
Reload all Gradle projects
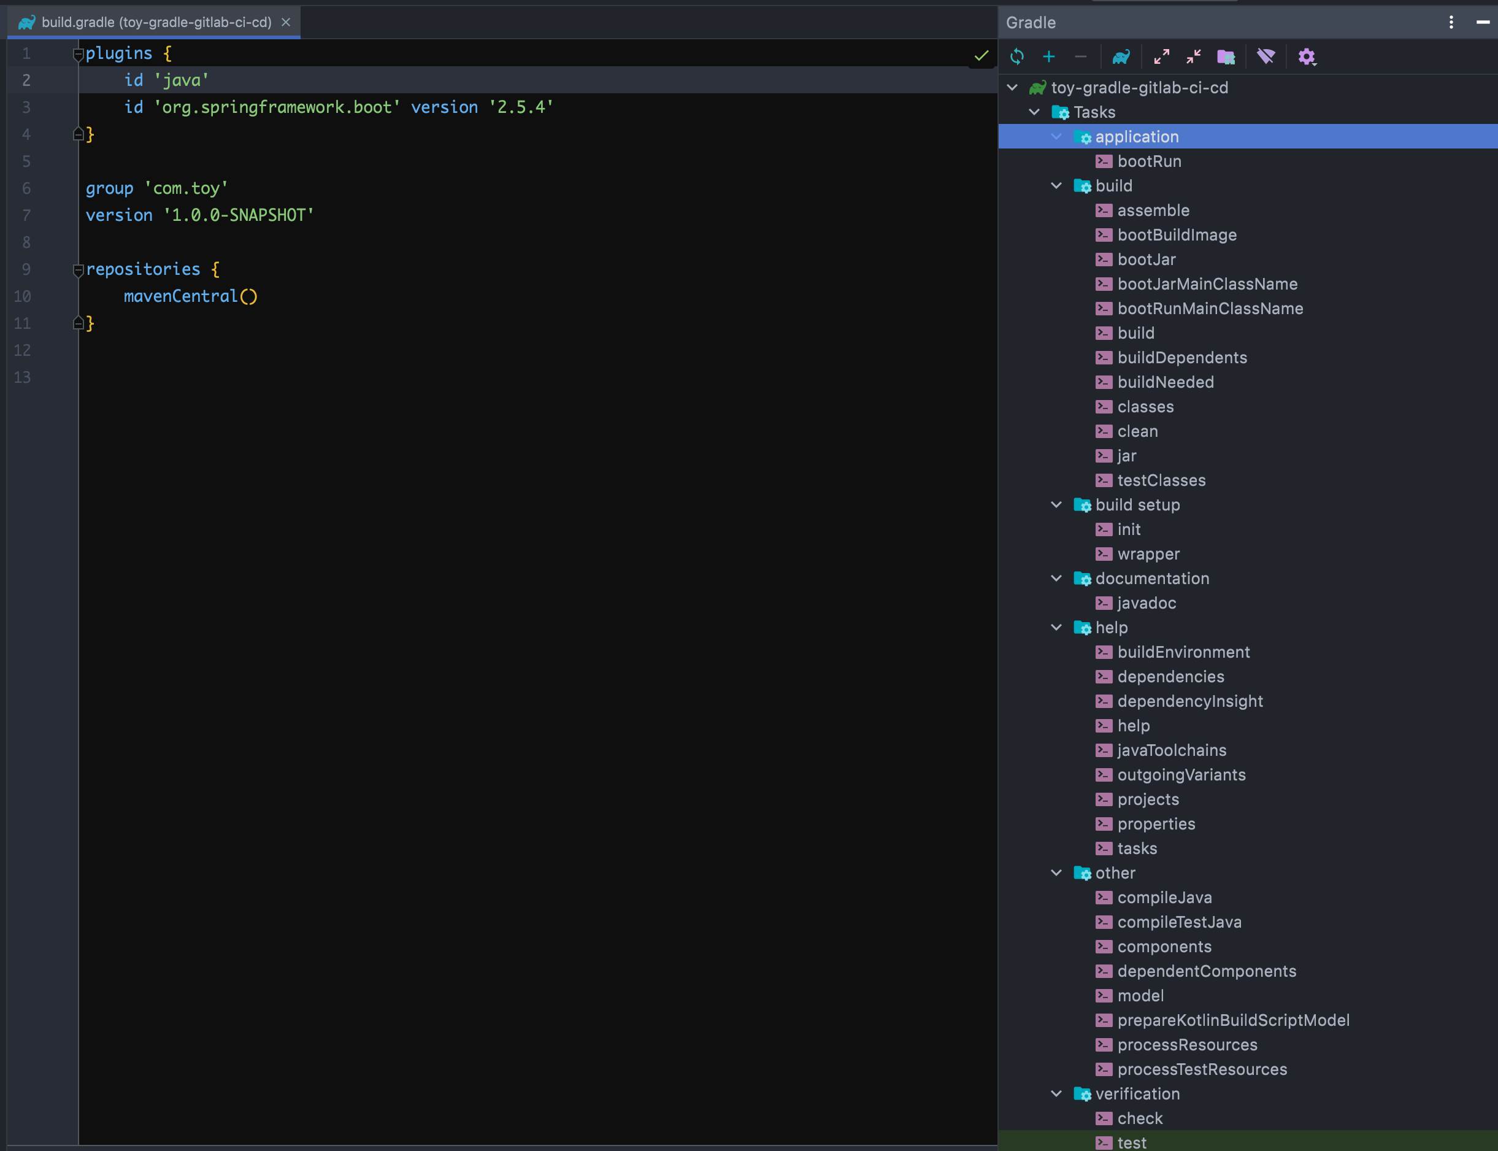(x=1017, y=57)
